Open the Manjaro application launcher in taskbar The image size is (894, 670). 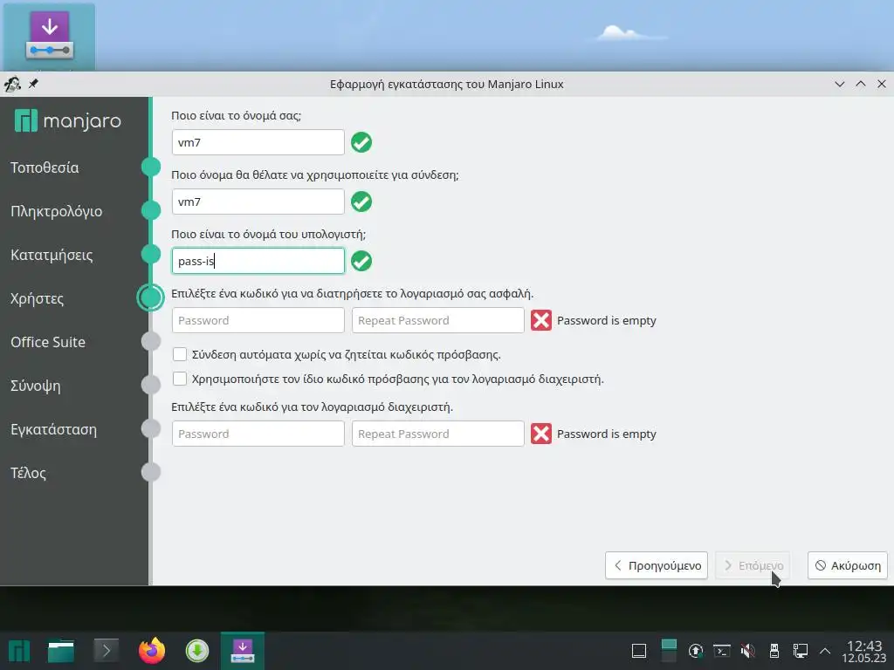pyautogui.click(x=19, y=651)
